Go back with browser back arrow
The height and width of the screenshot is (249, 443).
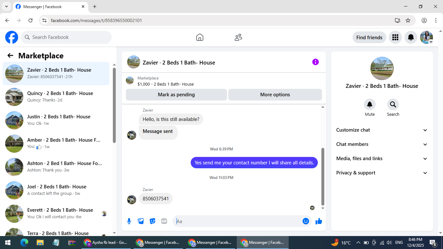pyautogui.click(x=7, y=20)
